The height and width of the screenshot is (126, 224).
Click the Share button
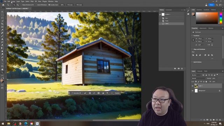212,5
